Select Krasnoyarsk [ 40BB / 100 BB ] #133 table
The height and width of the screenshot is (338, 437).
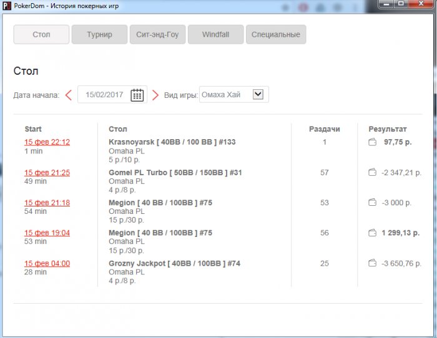pos(172,142)
